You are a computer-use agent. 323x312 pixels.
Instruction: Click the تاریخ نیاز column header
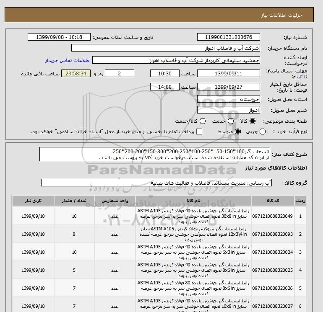[33, 201]
